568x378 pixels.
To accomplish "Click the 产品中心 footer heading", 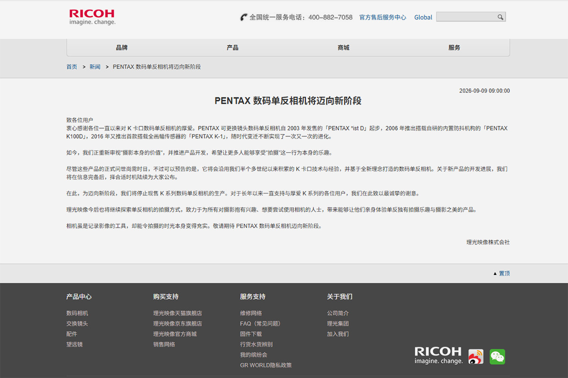I will pyautogui.click(x=79, y=297).
